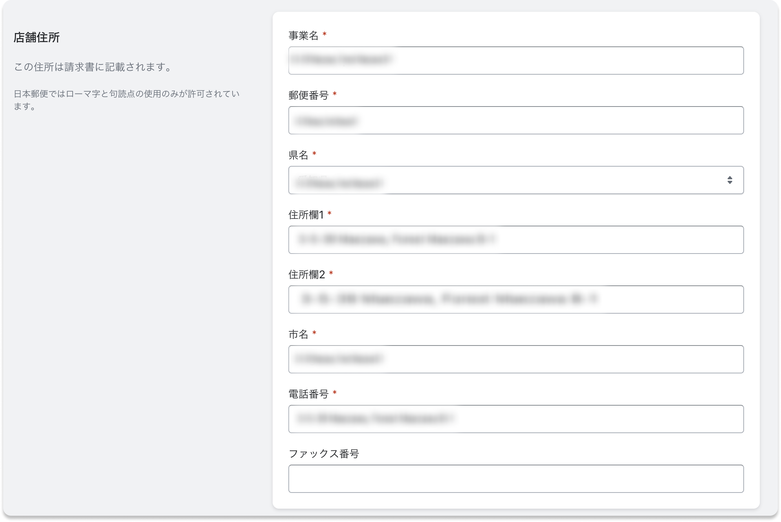
Task: Click the red asterisk next to 郵便番号
Action: (x=334, y=94)
